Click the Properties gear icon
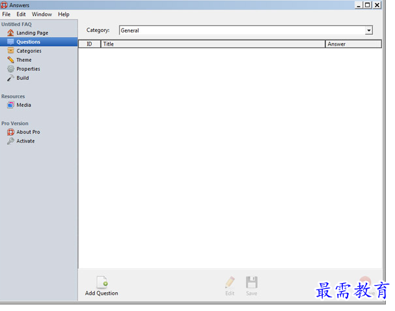395x311 pixels. tap(10, 69)
